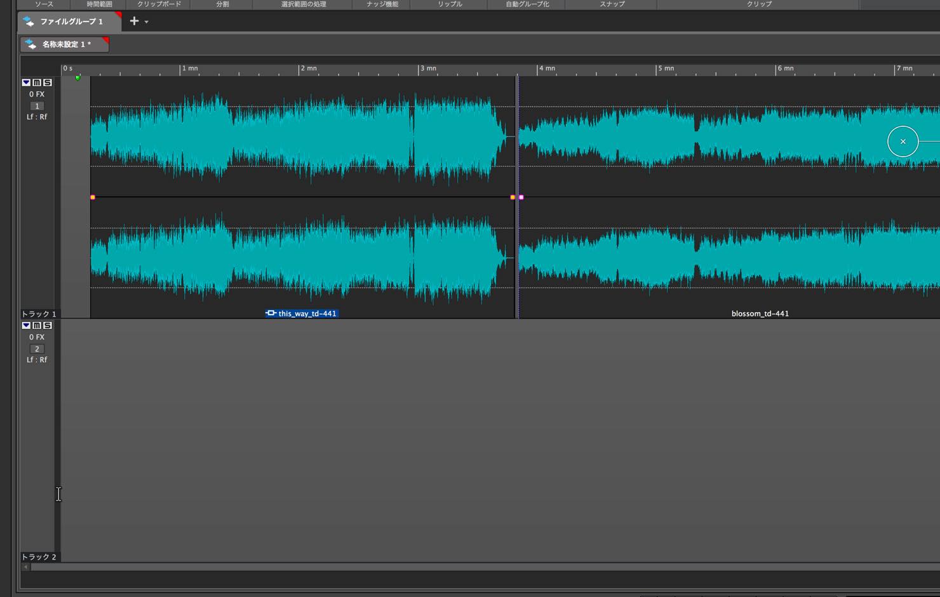The width and height of the screenshot is (940, 597).
Task: Select the 名称未設定 1 montage tab
Action: [65, 44]
